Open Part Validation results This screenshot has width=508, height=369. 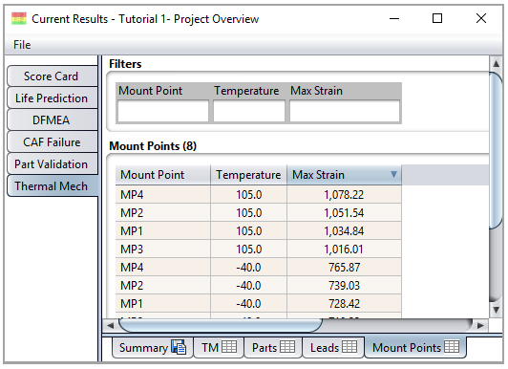[x=52, y=164]
